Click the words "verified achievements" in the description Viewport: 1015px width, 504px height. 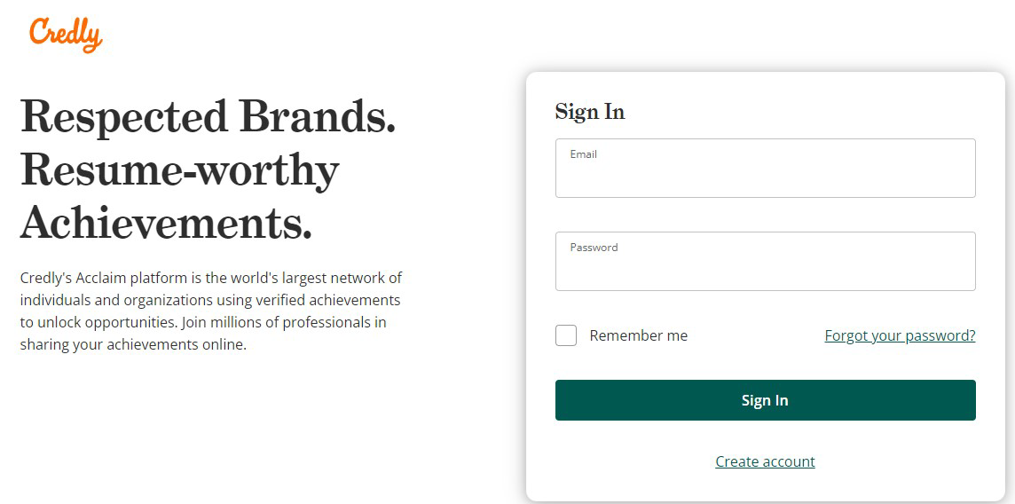click(329, 300)
